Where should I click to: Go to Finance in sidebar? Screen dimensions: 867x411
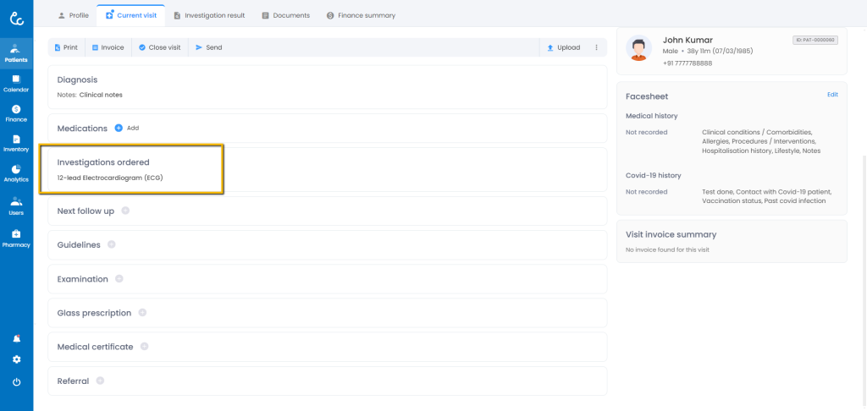click(16, 113)
